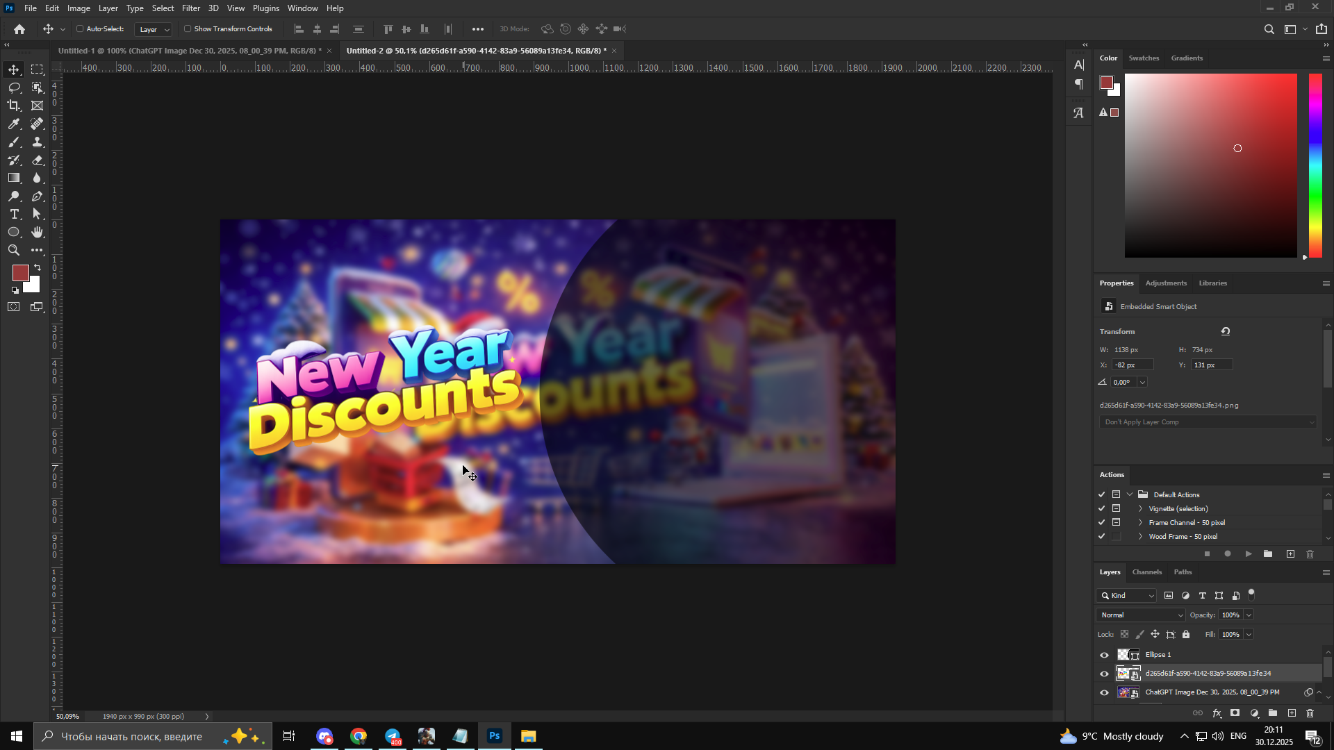Open the Normal blend mode dropdown
The width and height of the screenshot is (1334, 750).
[1141, 615]
